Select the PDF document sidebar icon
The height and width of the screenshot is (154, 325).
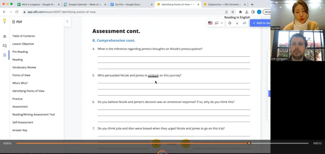click(5, 55)
